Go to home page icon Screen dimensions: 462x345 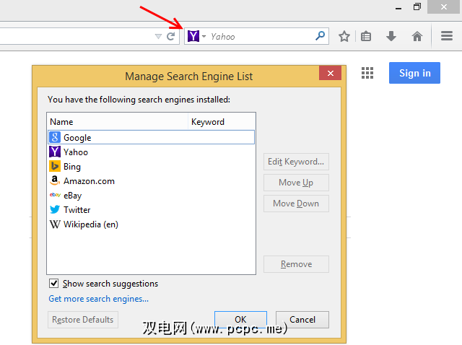pos(417,36)
